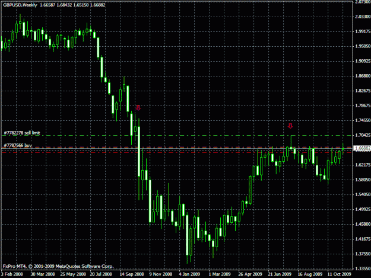Click the 1.78675 price axis label
The image size is (371, 278).
(x=363, y=106)
